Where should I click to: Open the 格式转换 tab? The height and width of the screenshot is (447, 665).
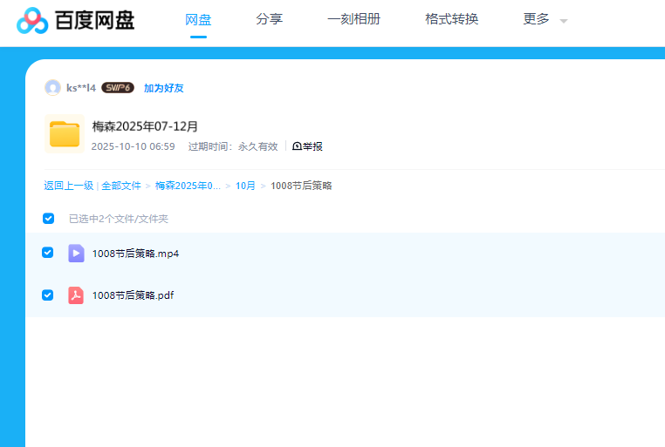[451, 19]
